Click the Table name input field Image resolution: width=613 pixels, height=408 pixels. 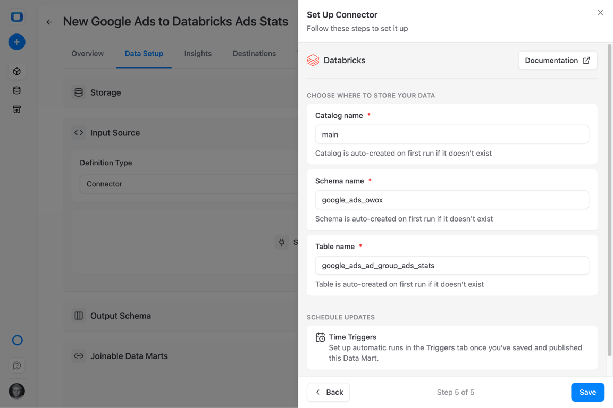pos(452,265)
